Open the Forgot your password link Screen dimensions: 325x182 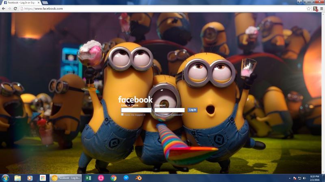click(169, 115)
